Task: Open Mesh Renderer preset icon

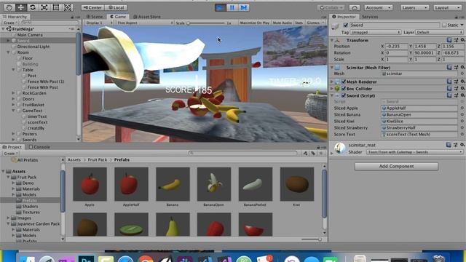Action: pyautogui.click(x=456, y=81)
